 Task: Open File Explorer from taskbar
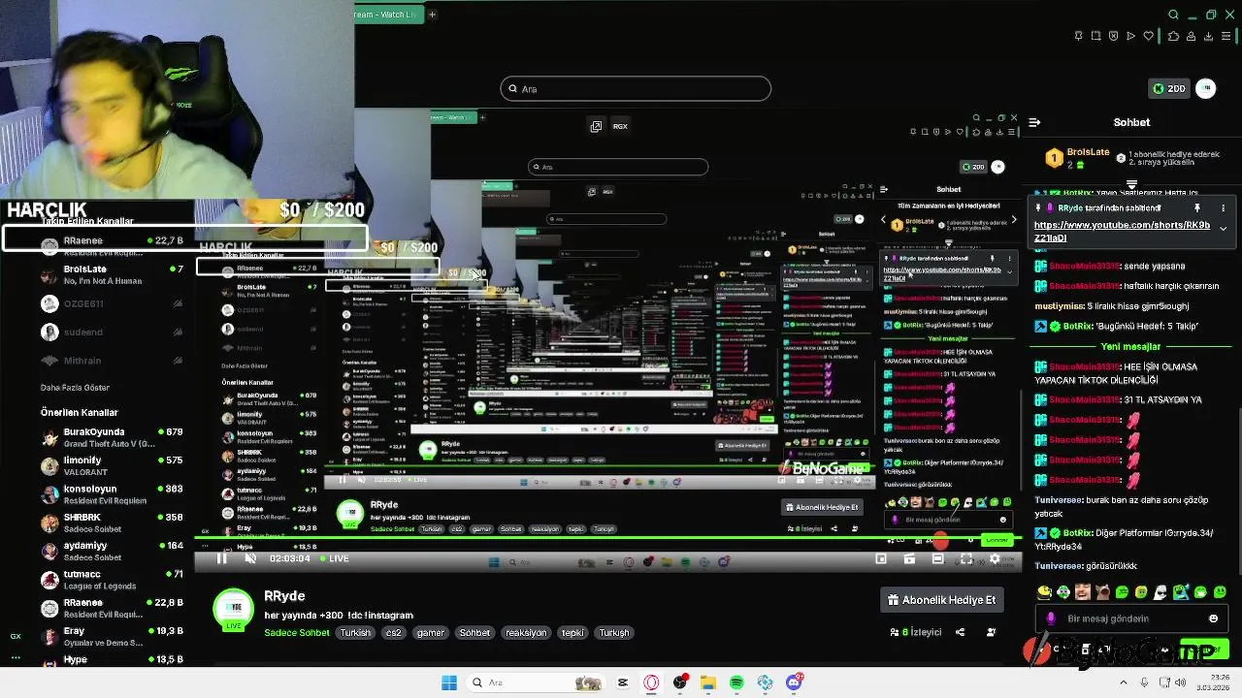[x=708, y=683]
